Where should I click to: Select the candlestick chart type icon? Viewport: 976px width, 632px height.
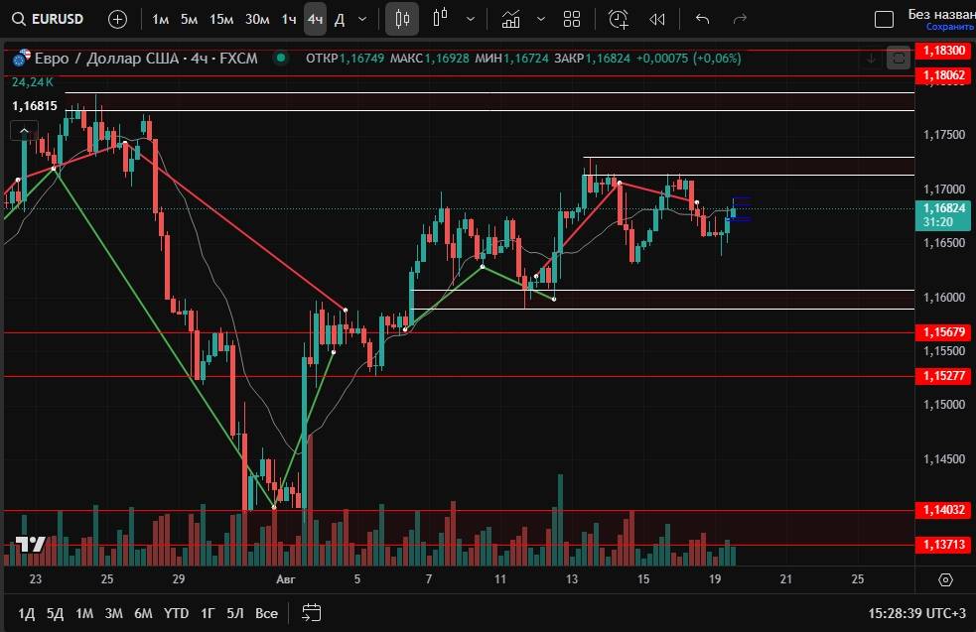(402, 19)
